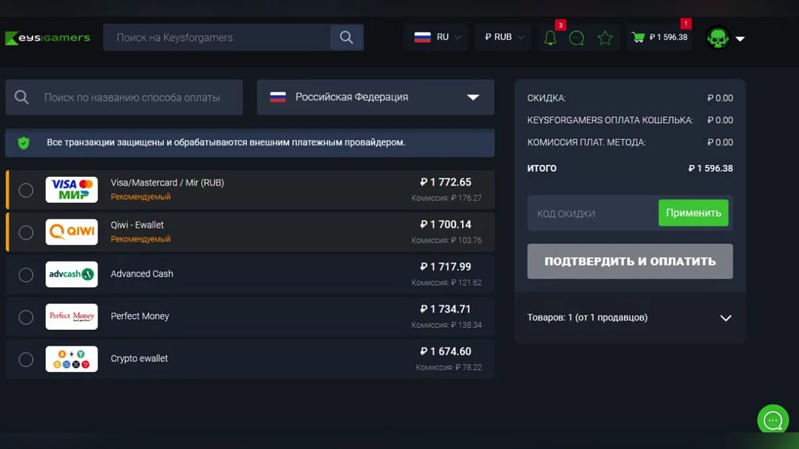
Task: Expand the Товаров: 1 items section
Action: [x=629, y=318]
